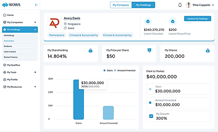Select Avery Davis in sidebar list

9,41
